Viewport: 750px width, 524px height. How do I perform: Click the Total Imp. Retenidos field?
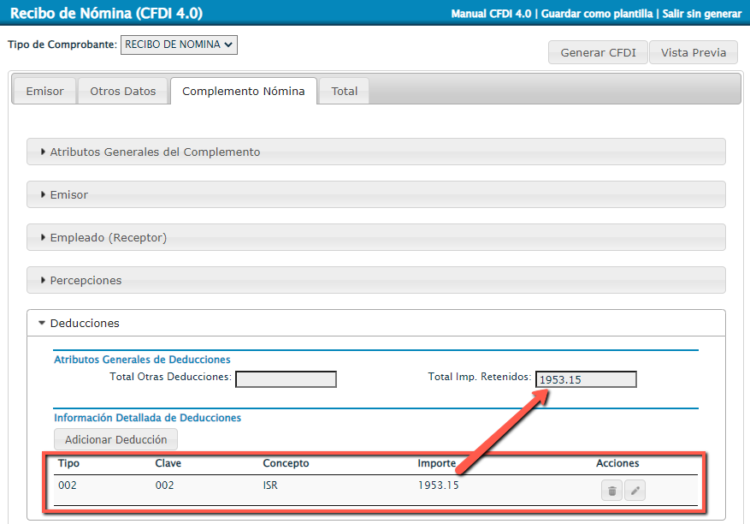click(586, 379)
